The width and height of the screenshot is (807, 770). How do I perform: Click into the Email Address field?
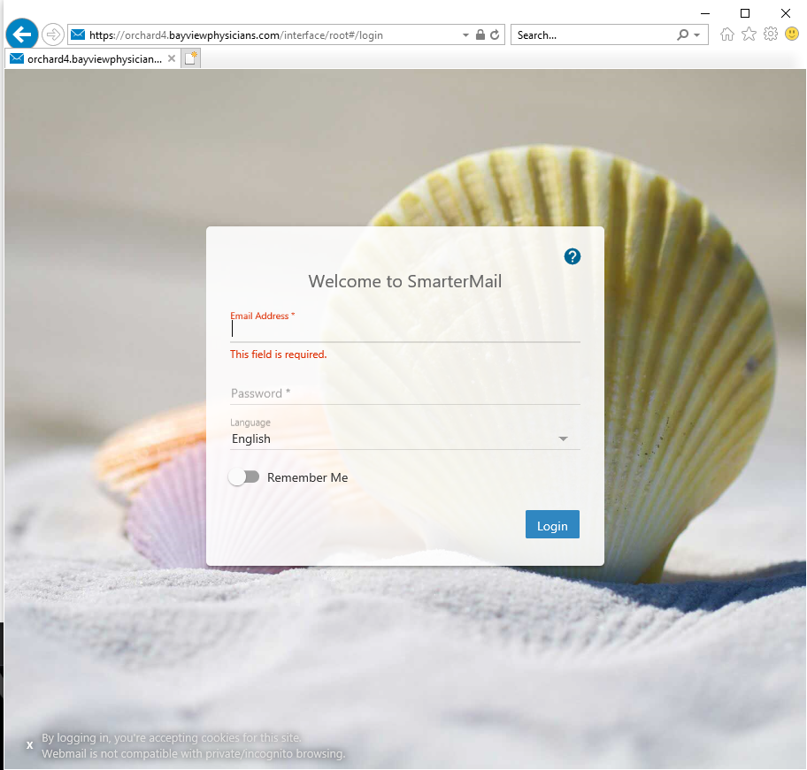point(404,329)
